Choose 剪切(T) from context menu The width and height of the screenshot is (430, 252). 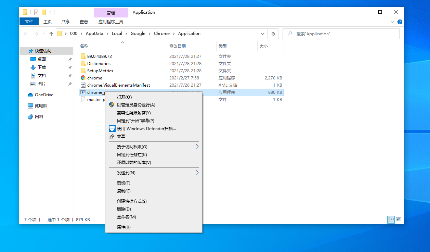tap(154, 183)
